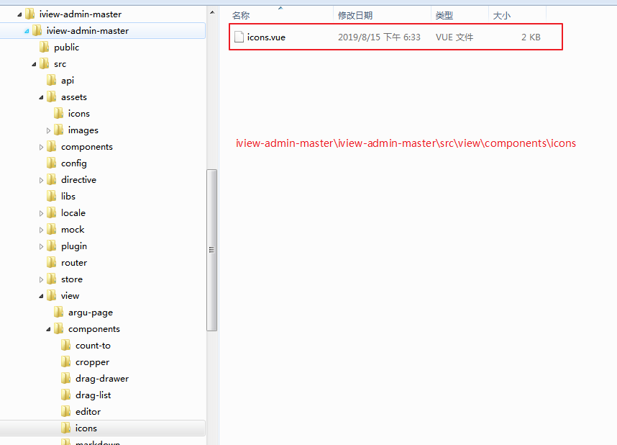Expand the store folder node
This screenshot has width=617, height=445.
[x=41, y=279]
